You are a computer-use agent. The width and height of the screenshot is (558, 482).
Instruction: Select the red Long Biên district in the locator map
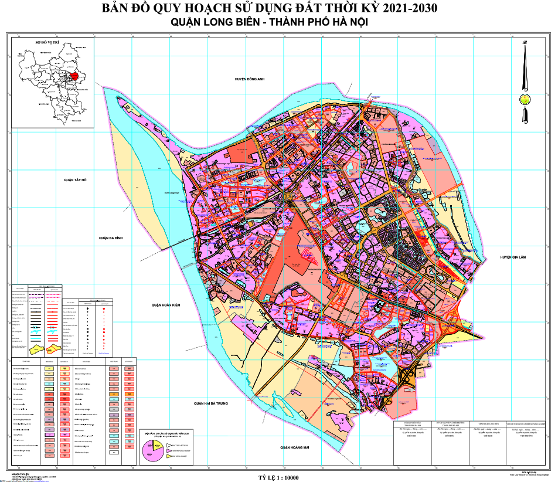tap(74, 76)
